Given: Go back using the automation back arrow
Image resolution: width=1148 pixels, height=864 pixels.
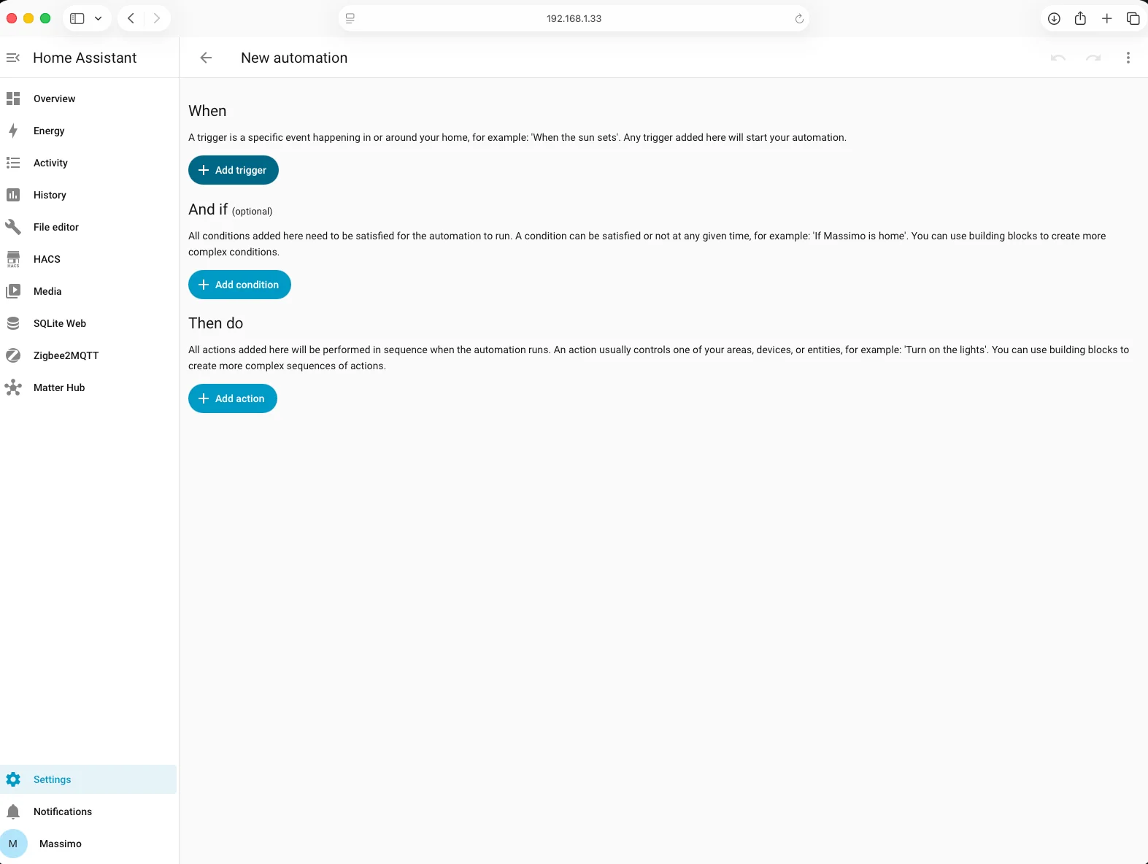Looking at the screenshot, I should (206, 58).
